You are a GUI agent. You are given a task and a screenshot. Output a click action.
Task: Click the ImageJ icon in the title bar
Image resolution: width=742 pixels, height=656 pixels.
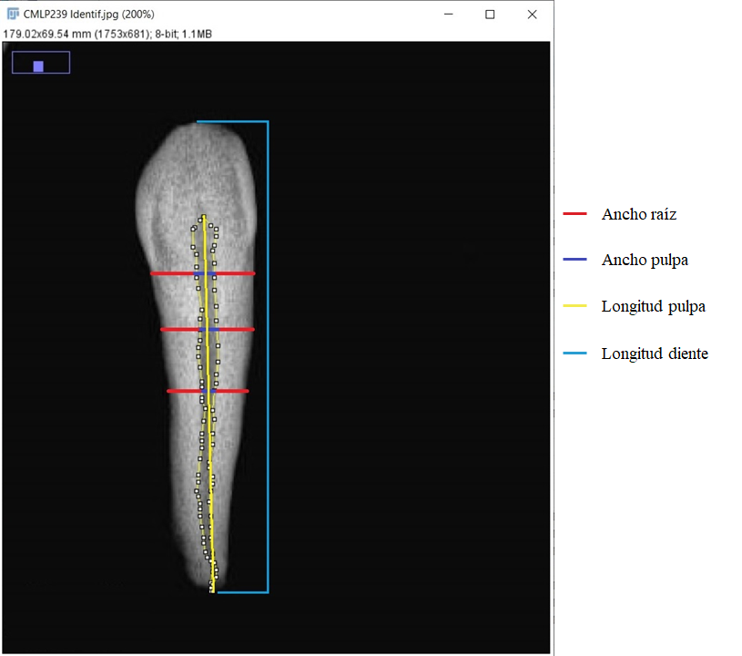click(x=13, y=15)
